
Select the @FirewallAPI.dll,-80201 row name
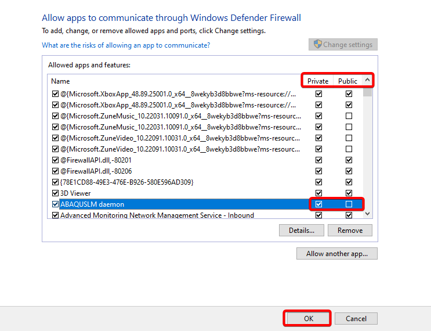[x=96, y=160]
